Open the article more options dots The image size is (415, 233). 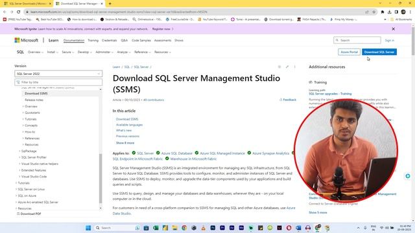tap(294, 67)
